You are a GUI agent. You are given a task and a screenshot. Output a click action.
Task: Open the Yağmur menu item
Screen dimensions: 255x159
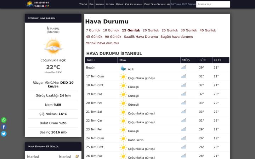(x=100, y=4)
